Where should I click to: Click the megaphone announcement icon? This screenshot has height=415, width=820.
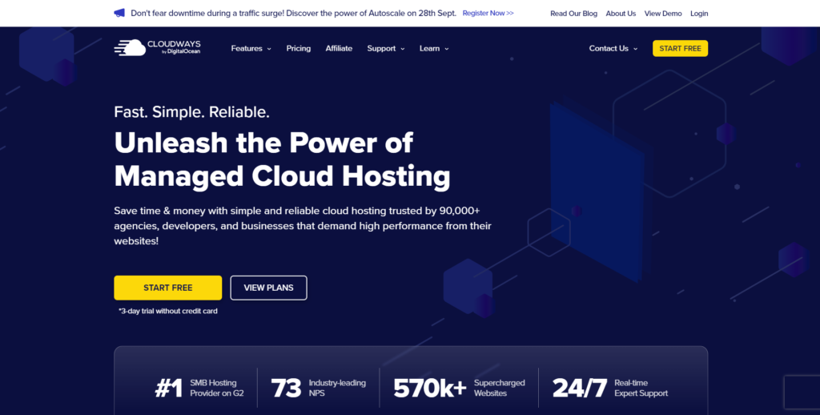[x=119, y=13]
